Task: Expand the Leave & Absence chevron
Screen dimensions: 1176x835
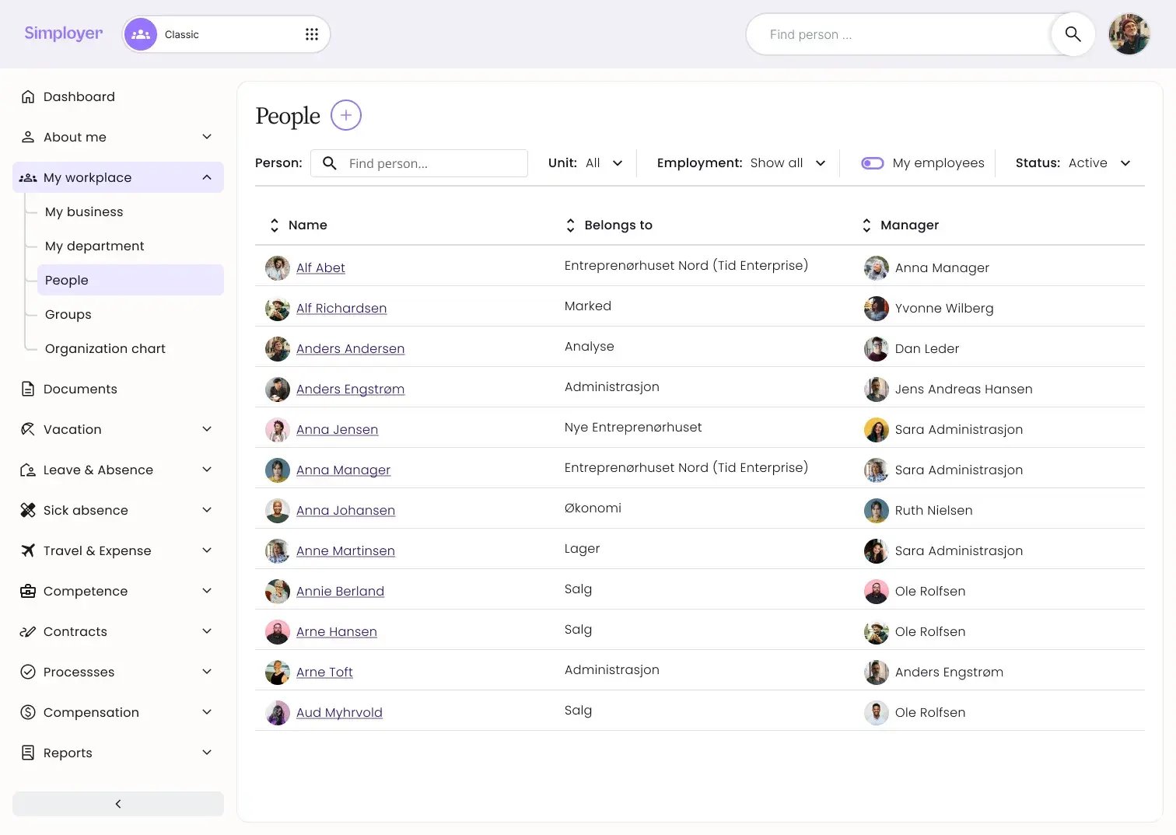Action: tap(207, 470)
